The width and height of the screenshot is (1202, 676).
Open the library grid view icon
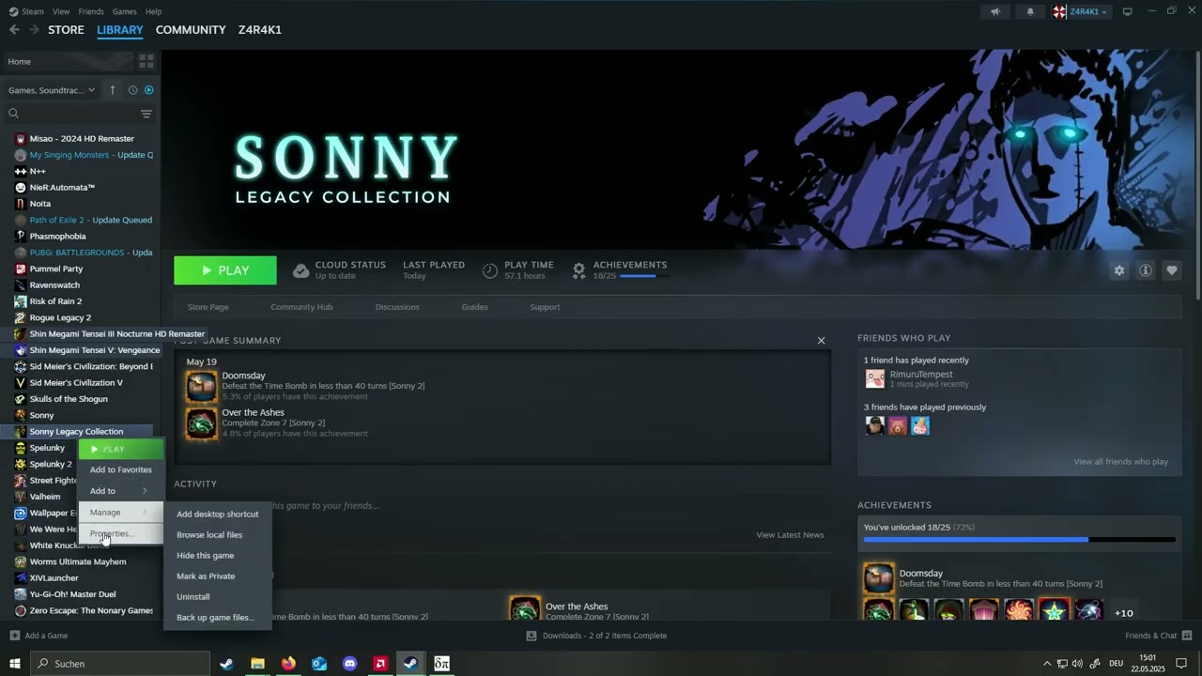146,61
